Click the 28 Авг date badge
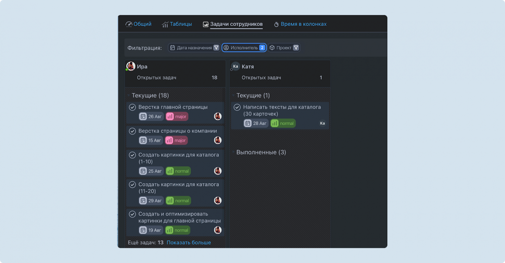This screenshot has height=263, width=505. [x=256, y=123]
